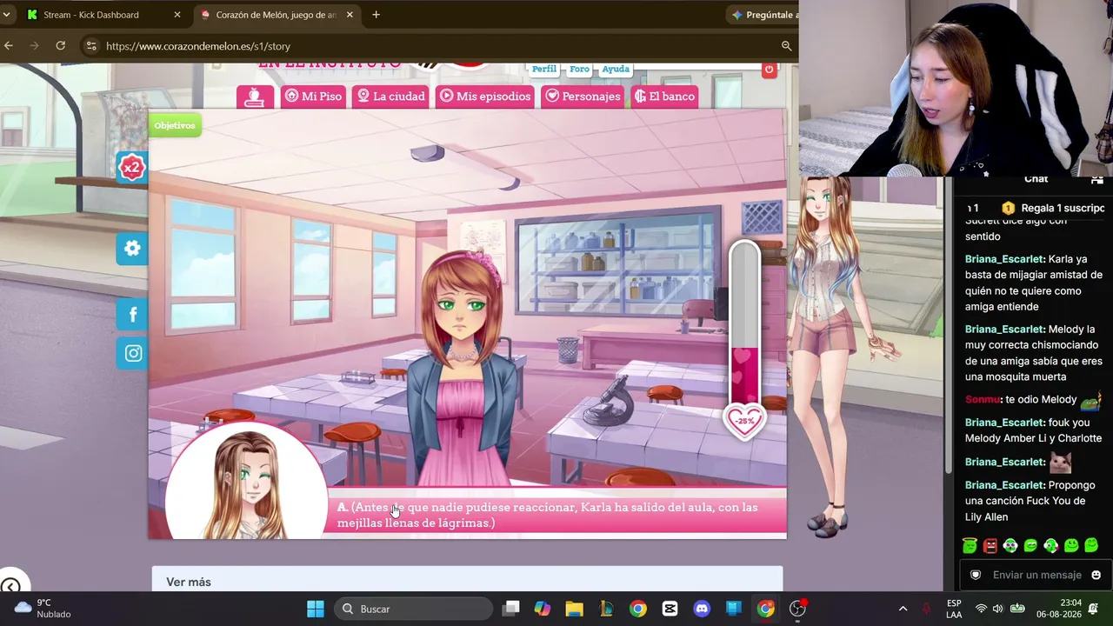The image size is (1113, 626).
Task: Launch Copilot from the taskbar
Action: click(x=543, y=609)
